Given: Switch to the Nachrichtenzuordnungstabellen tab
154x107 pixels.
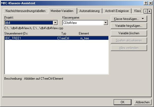Looking at the screenshot, I should click(25, 11).
